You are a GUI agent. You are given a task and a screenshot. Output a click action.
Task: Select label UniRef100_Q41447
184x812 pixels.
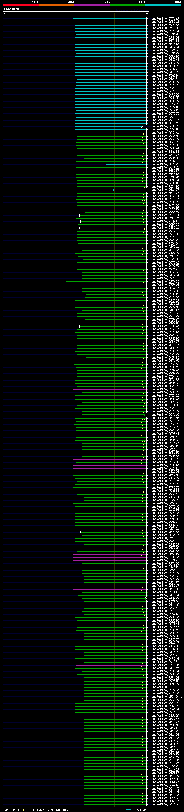pos(165,729)
